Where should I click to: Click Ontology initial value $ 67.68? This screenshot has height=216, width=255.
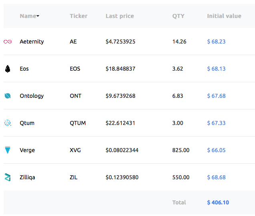click(x=216, y=96)
